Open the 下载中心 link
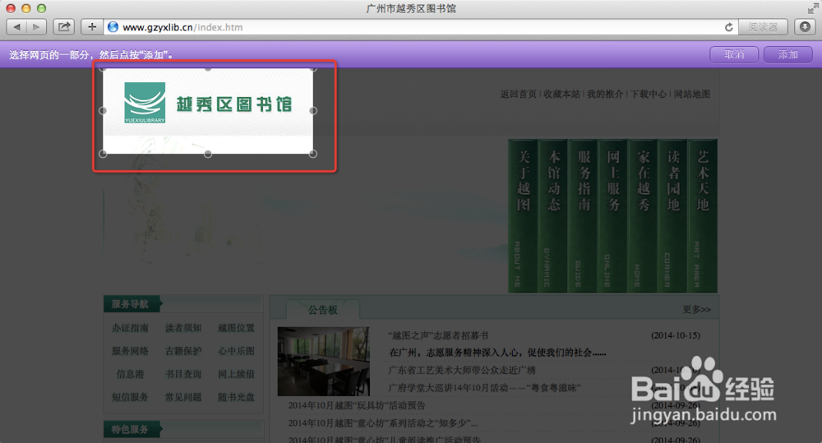 pos(649,94)
